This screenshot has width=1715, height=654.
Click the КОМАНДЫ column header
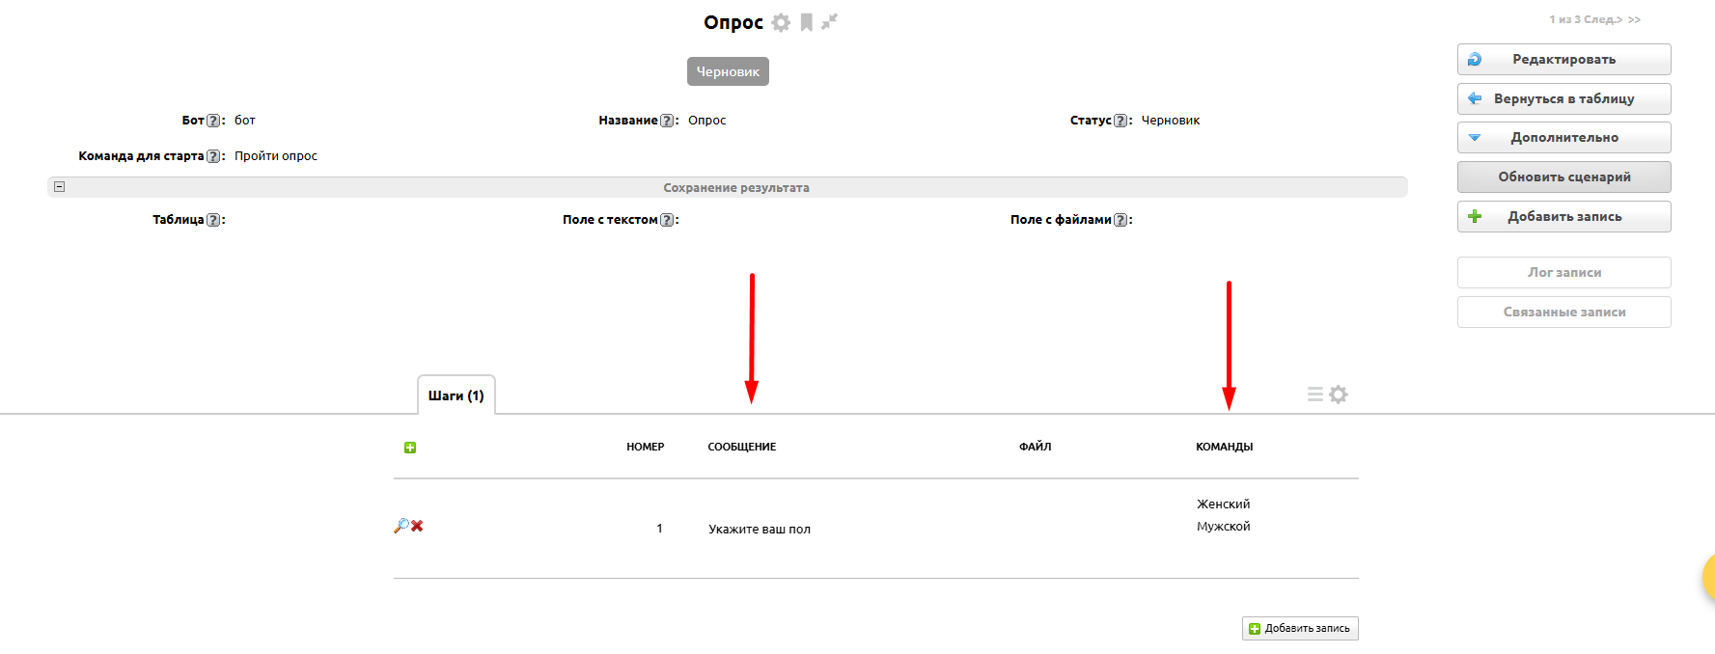click(x=1225, y=447)
